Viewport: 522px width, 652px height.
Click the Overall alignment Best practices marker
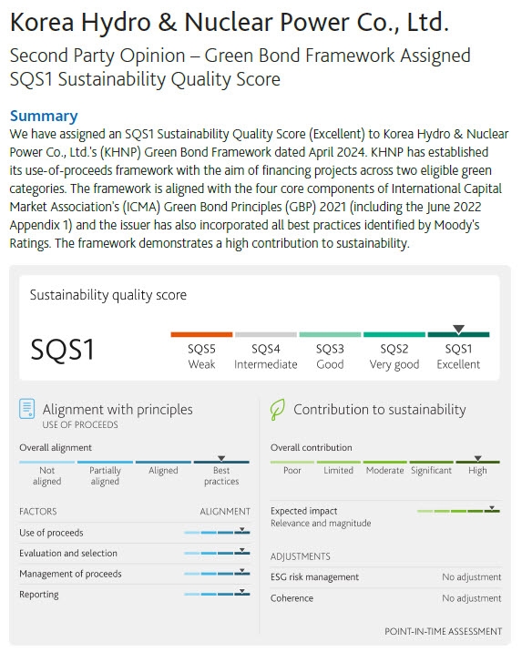pos(221,458)
